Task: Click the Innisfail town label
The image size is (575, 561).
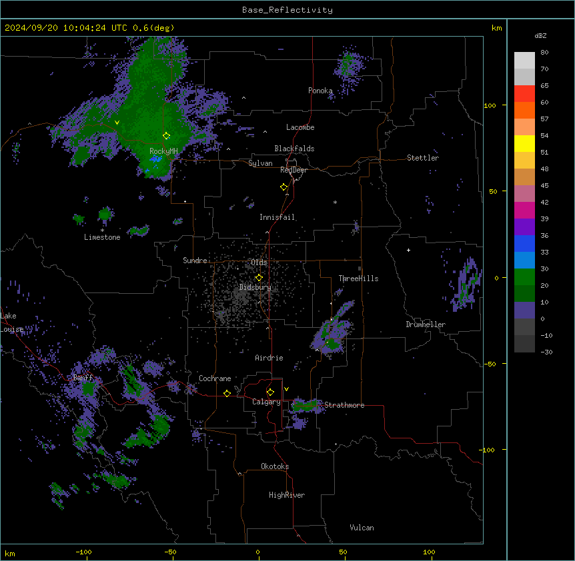Action: [277, 217]
